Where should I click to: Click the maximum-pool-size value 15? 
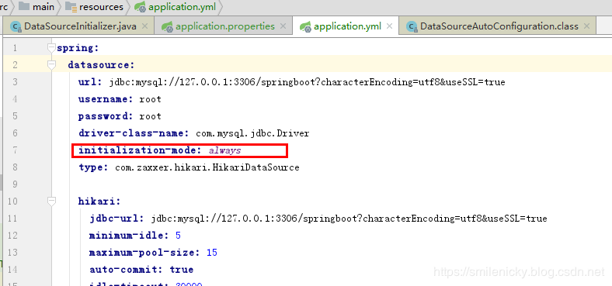[212, 253]
